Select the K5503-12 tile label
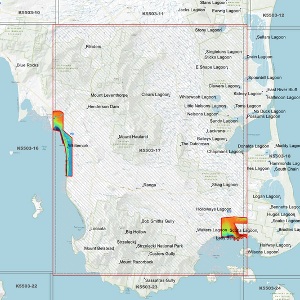300x300 pixels. click(x=273, y=15)
